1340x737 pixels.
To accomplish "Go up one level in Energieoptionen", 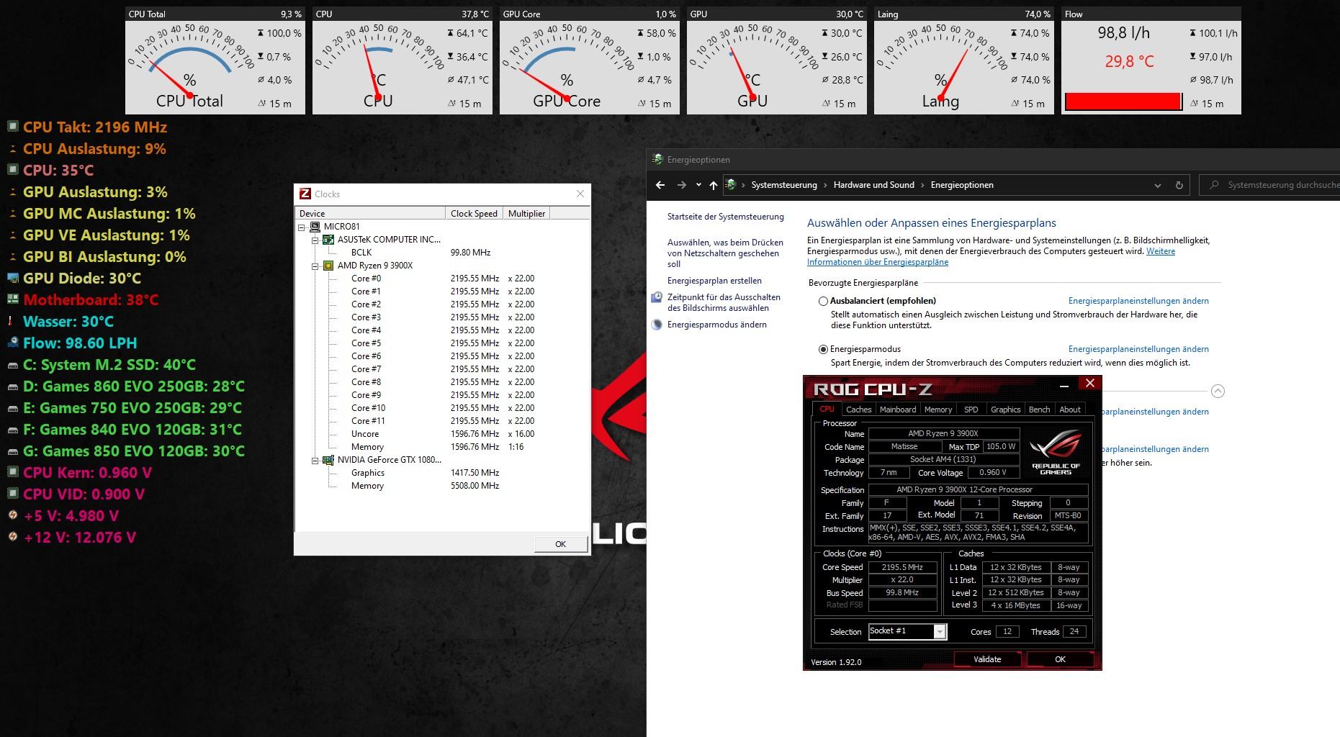I will click(713, 185).
